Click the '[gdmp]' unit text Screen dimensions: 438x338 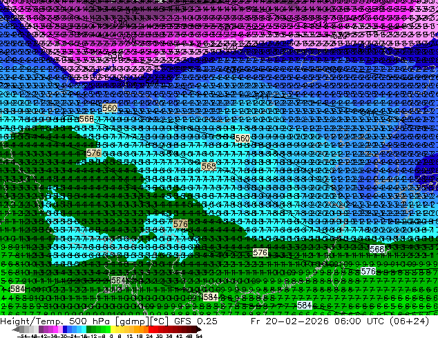click(131, 321)
